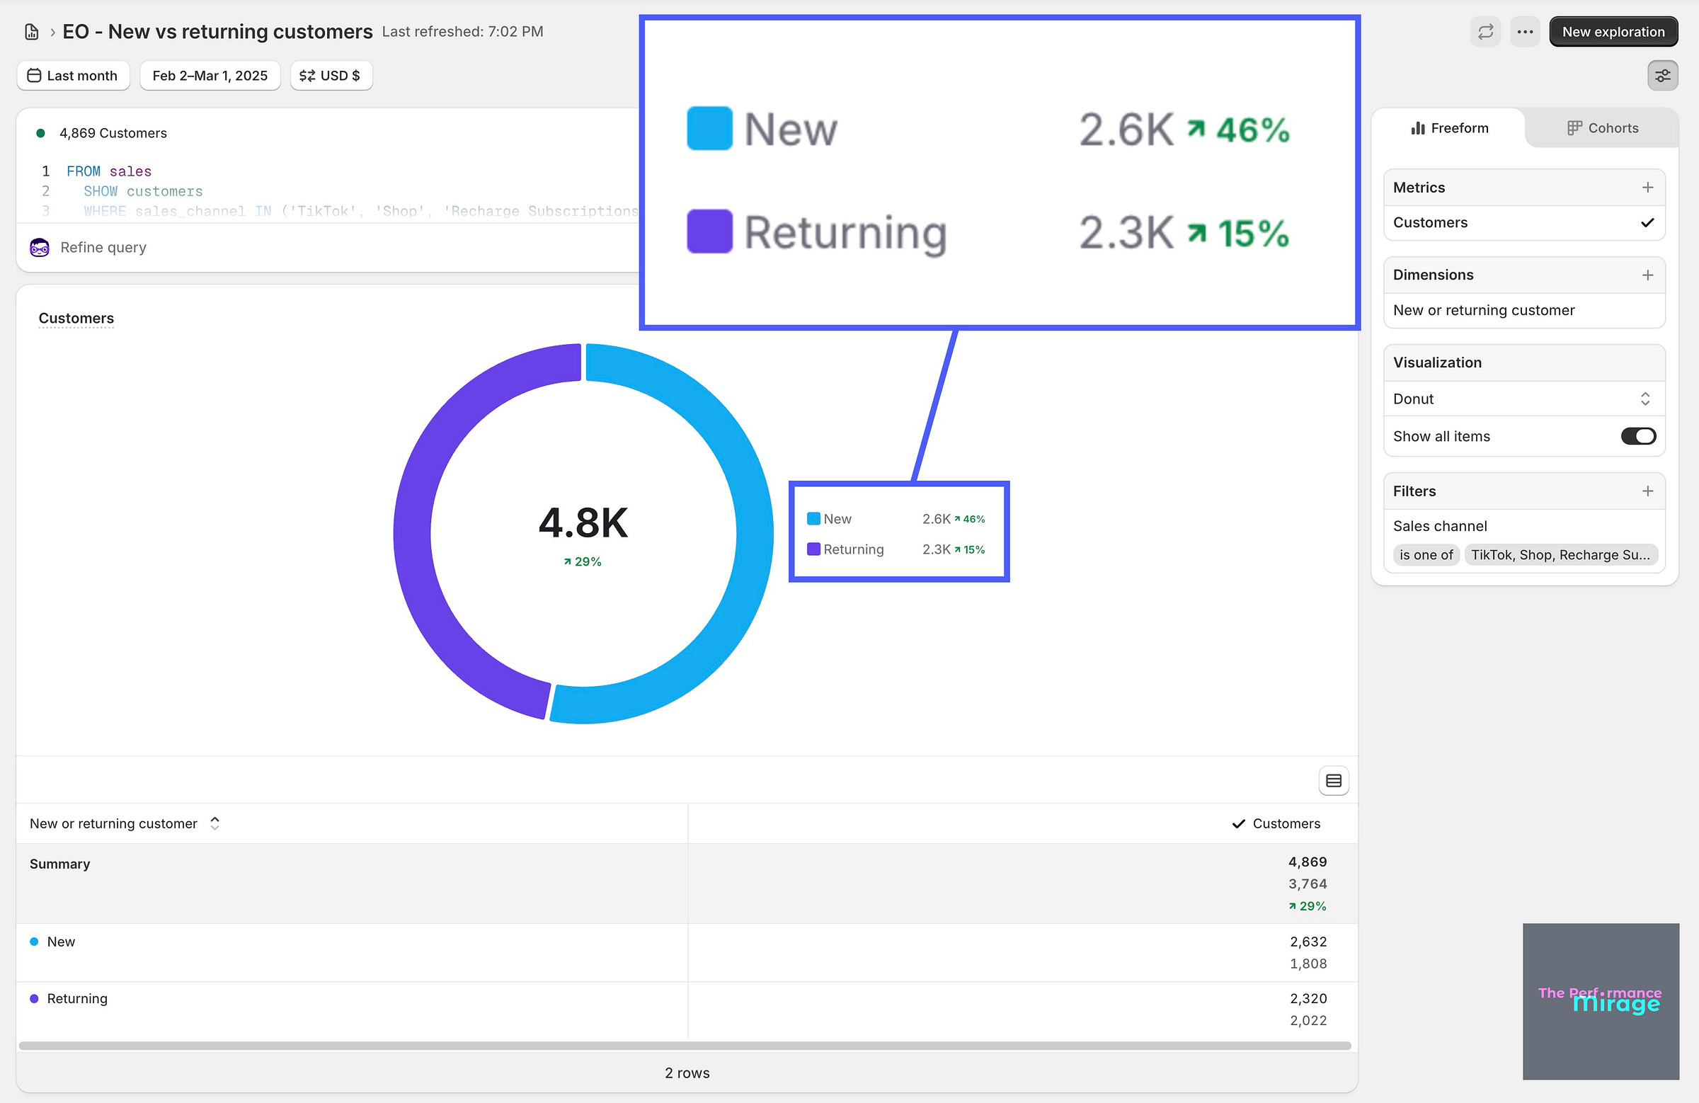Add a metric with plus icon
This screenshot has width=1699, height=1103.
pyautogui.click(x=1647, y=188)
